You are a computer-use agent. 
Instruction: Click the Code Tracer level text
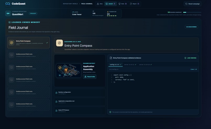[x=77, y=15]
